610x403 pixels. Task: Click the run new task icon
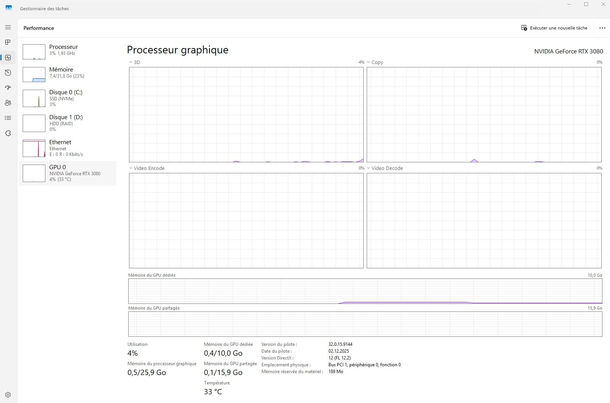pyautogui.click(x=524, y=28)
